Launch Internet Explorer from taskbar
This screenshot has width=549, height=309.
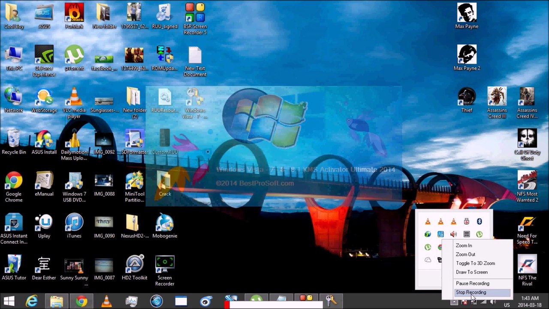(x=32, y=301)
